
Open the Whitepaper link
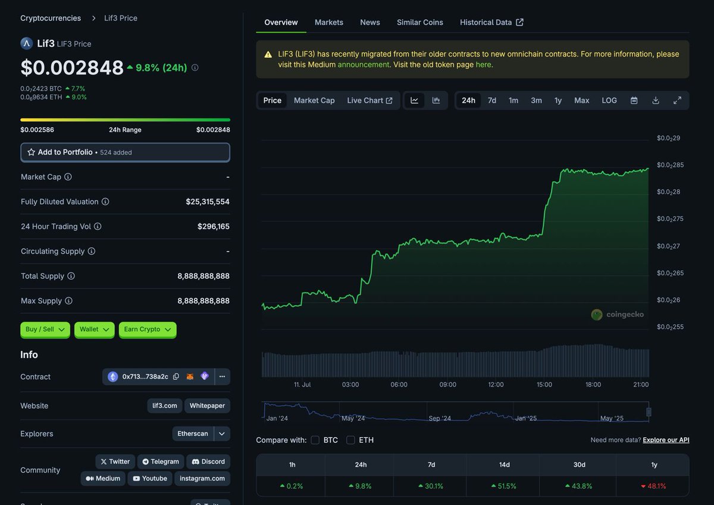(x=207, y=406)
